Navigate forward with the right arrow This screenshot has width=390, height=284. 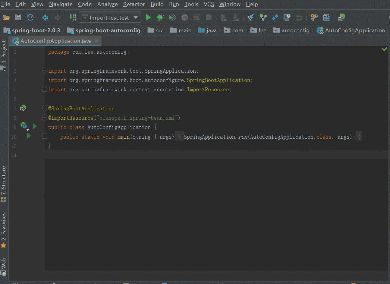coord(57,17)
